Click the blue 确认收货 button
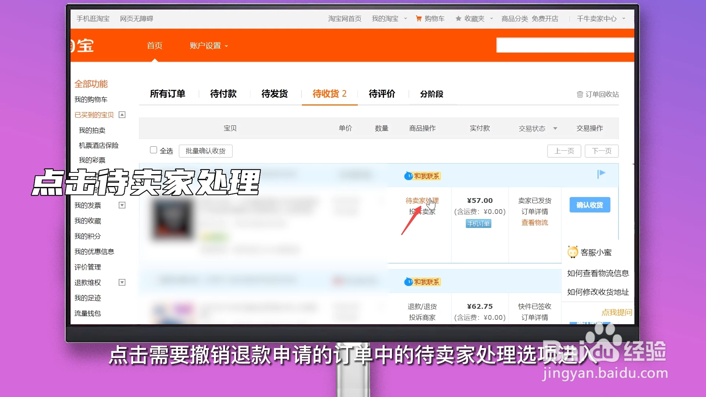This screenshot has width=706, height=397. pyautogui.click(x=590, y=205)
